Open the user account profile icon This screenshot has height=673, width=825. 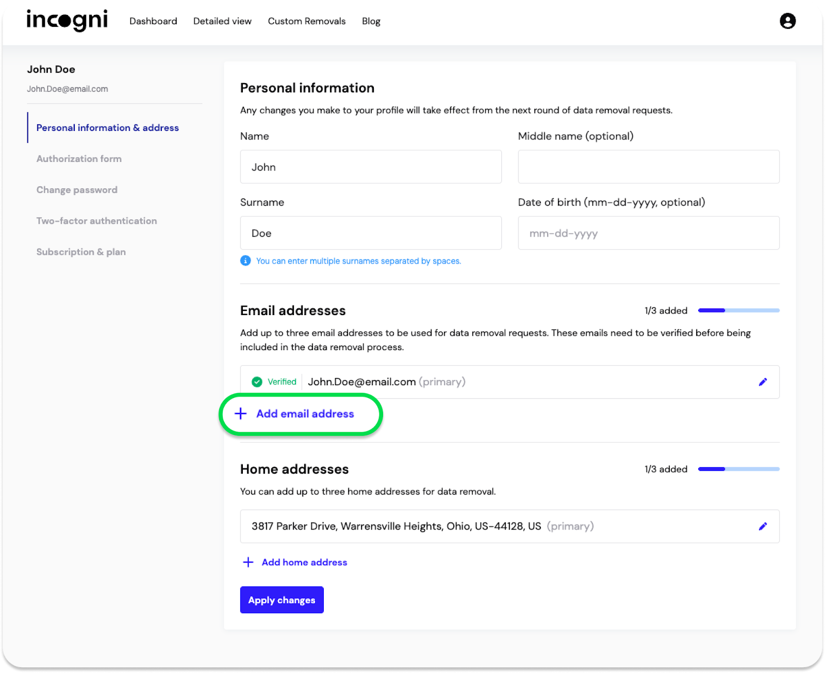pos(787,21)
